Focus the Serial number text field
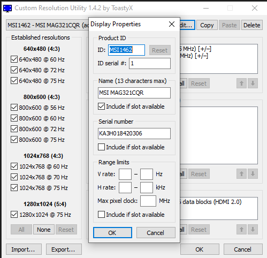 point(134,133)
